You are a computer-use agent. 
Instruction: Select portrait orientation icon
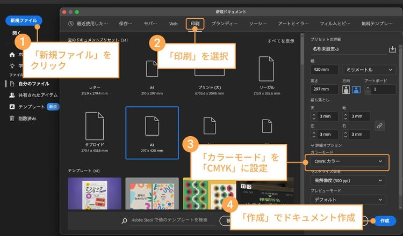(346, 90)
